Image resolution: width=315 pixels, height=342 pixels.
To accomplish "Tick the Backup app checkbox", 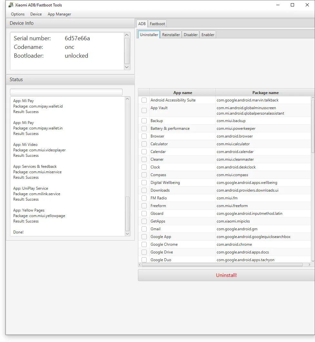I will 144,121.
